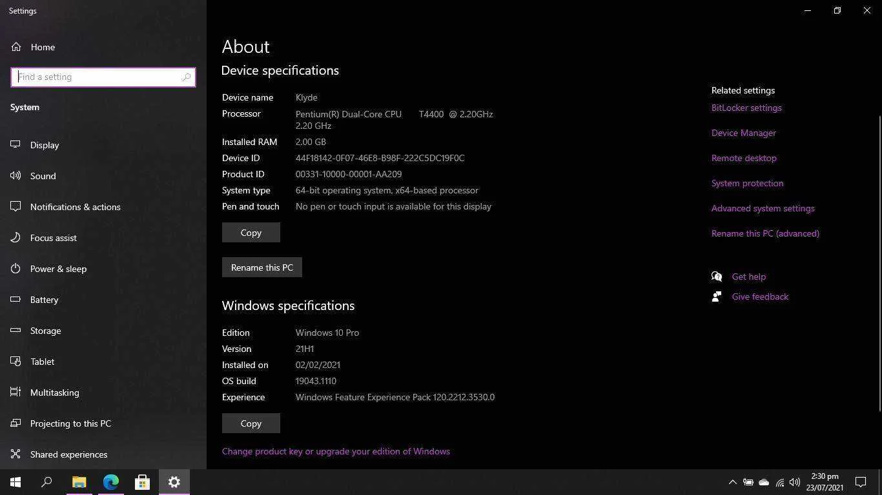882x495 pixels.
Task: Click the Installed RAM value 2.00 GB
Action: click(x=311, y=142)
